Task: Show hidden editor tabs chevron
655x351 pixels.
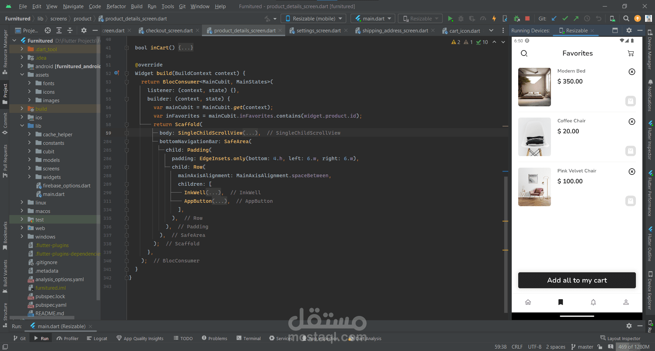Action: tap(491, 31)
